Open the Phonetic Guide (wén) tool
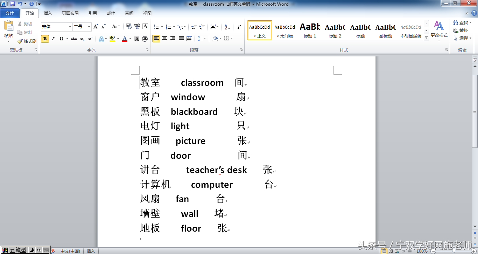 point(137,27)
